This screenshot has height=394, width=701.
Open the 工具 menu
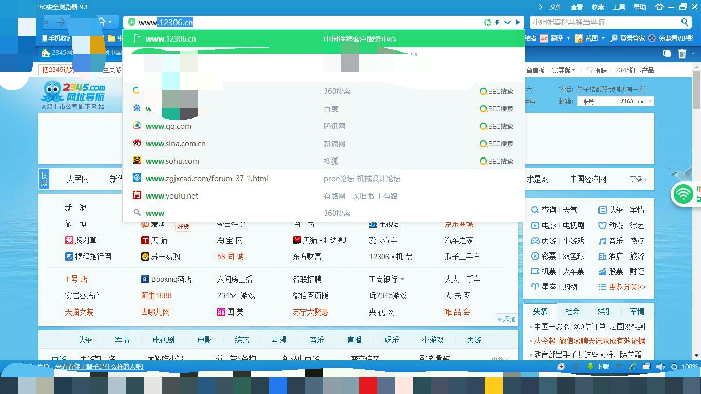pos(619,7)
